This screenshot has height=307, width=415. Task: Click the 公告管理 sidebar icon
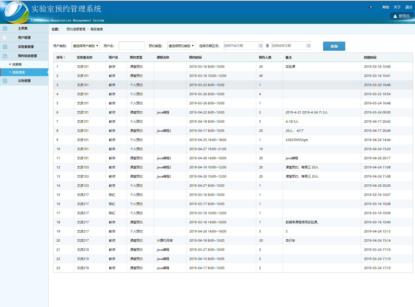(5, 81)
